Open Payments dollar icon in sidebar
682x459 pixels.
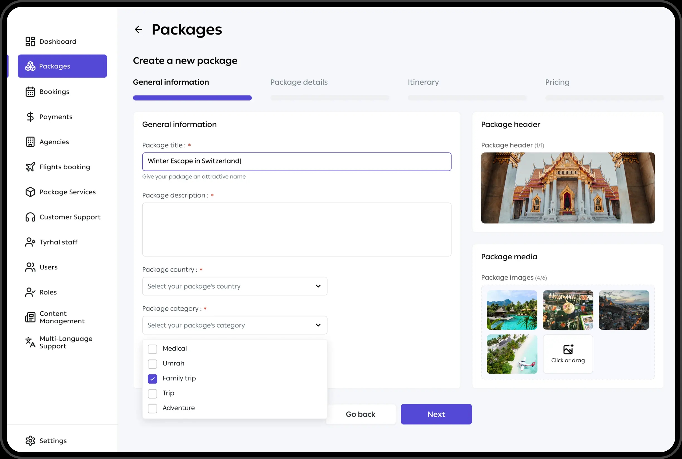[x=30, y=117]
